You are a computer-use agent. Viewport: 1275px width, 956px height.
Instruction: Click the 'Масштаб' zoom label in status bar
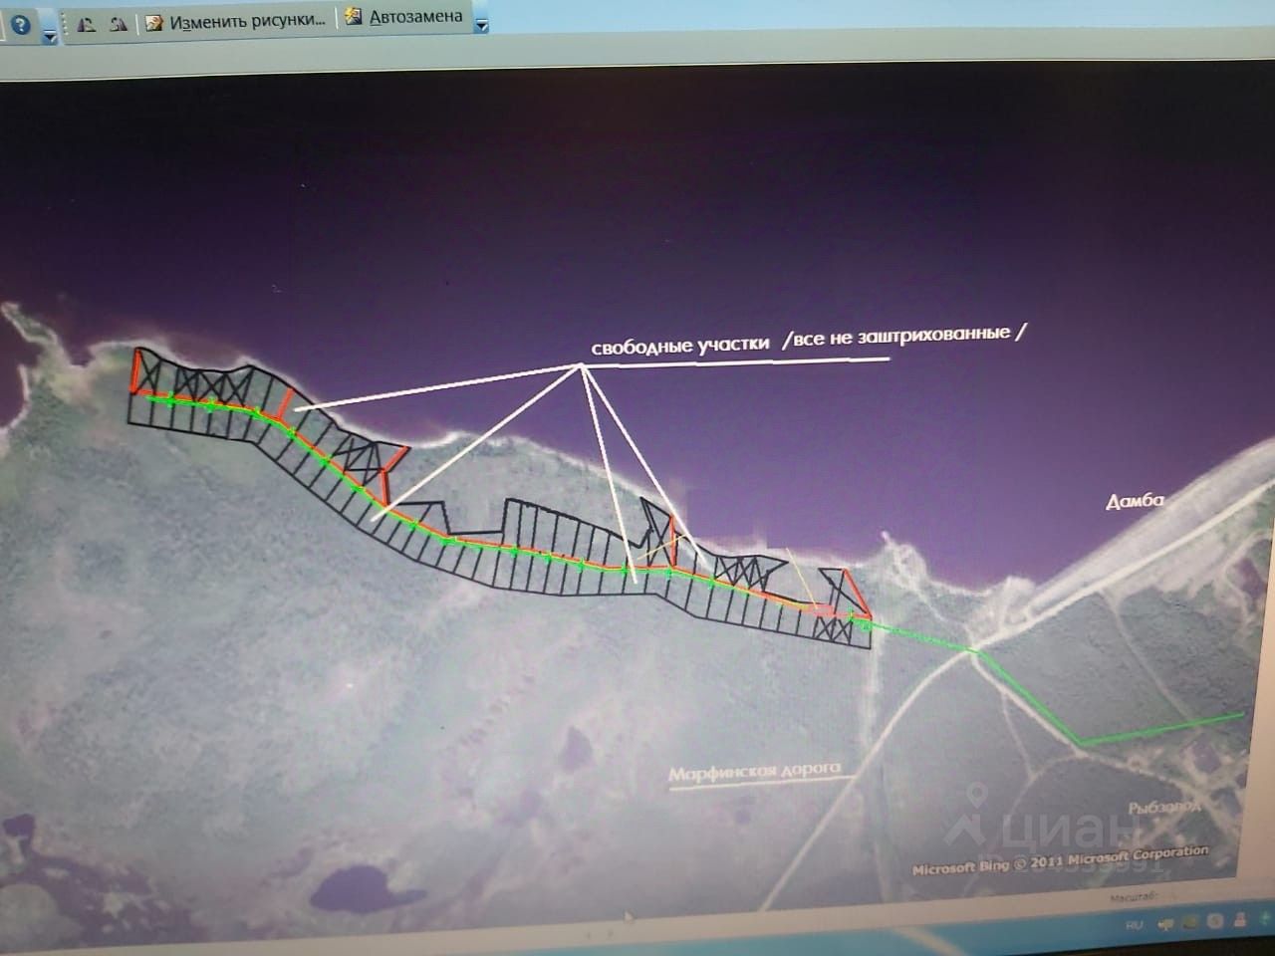[1132, 896]
